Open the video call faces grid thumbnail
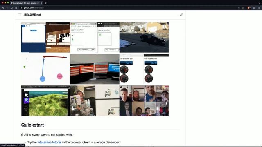Viewport: 262px width, 147px height. [x=144, y=101]
